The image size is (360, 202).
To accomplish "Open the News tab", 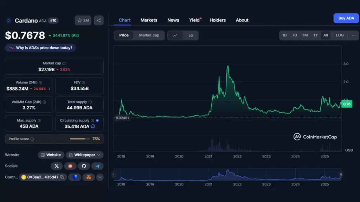I will (x=173, y=20).
